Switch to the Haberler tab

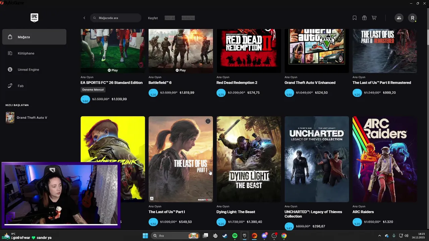pos(188,18)
